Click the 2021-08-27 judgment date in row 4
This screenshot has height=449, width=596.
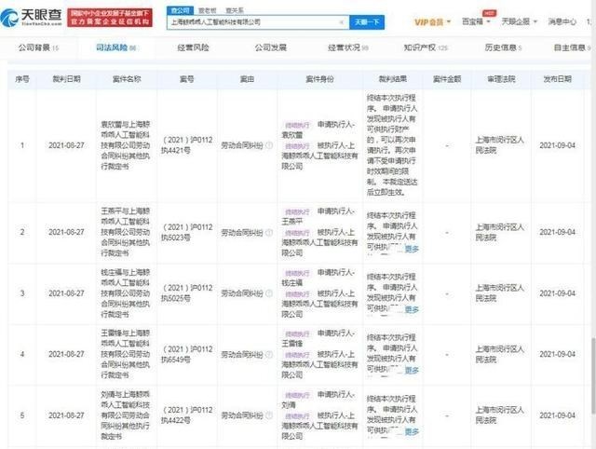tap(66, 354)
